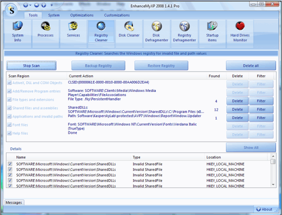Uncheck the first SharedDLLs row in Details
282x215 pixels.
tap(10, 164)
